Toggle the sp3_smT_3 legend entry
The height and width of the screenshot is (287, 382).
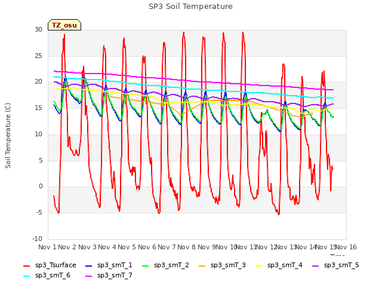222,265
